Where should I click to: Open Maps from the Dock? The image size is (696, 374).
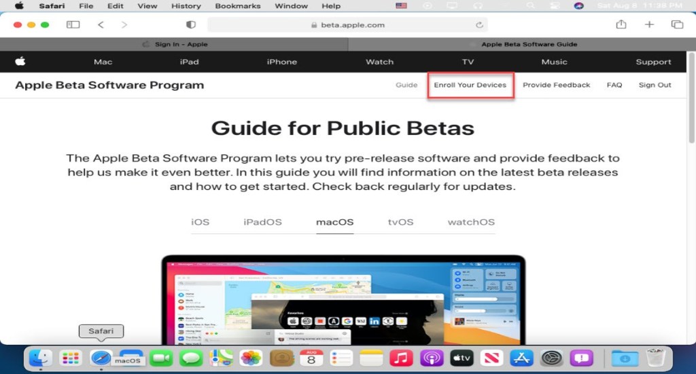click(221, 358)
